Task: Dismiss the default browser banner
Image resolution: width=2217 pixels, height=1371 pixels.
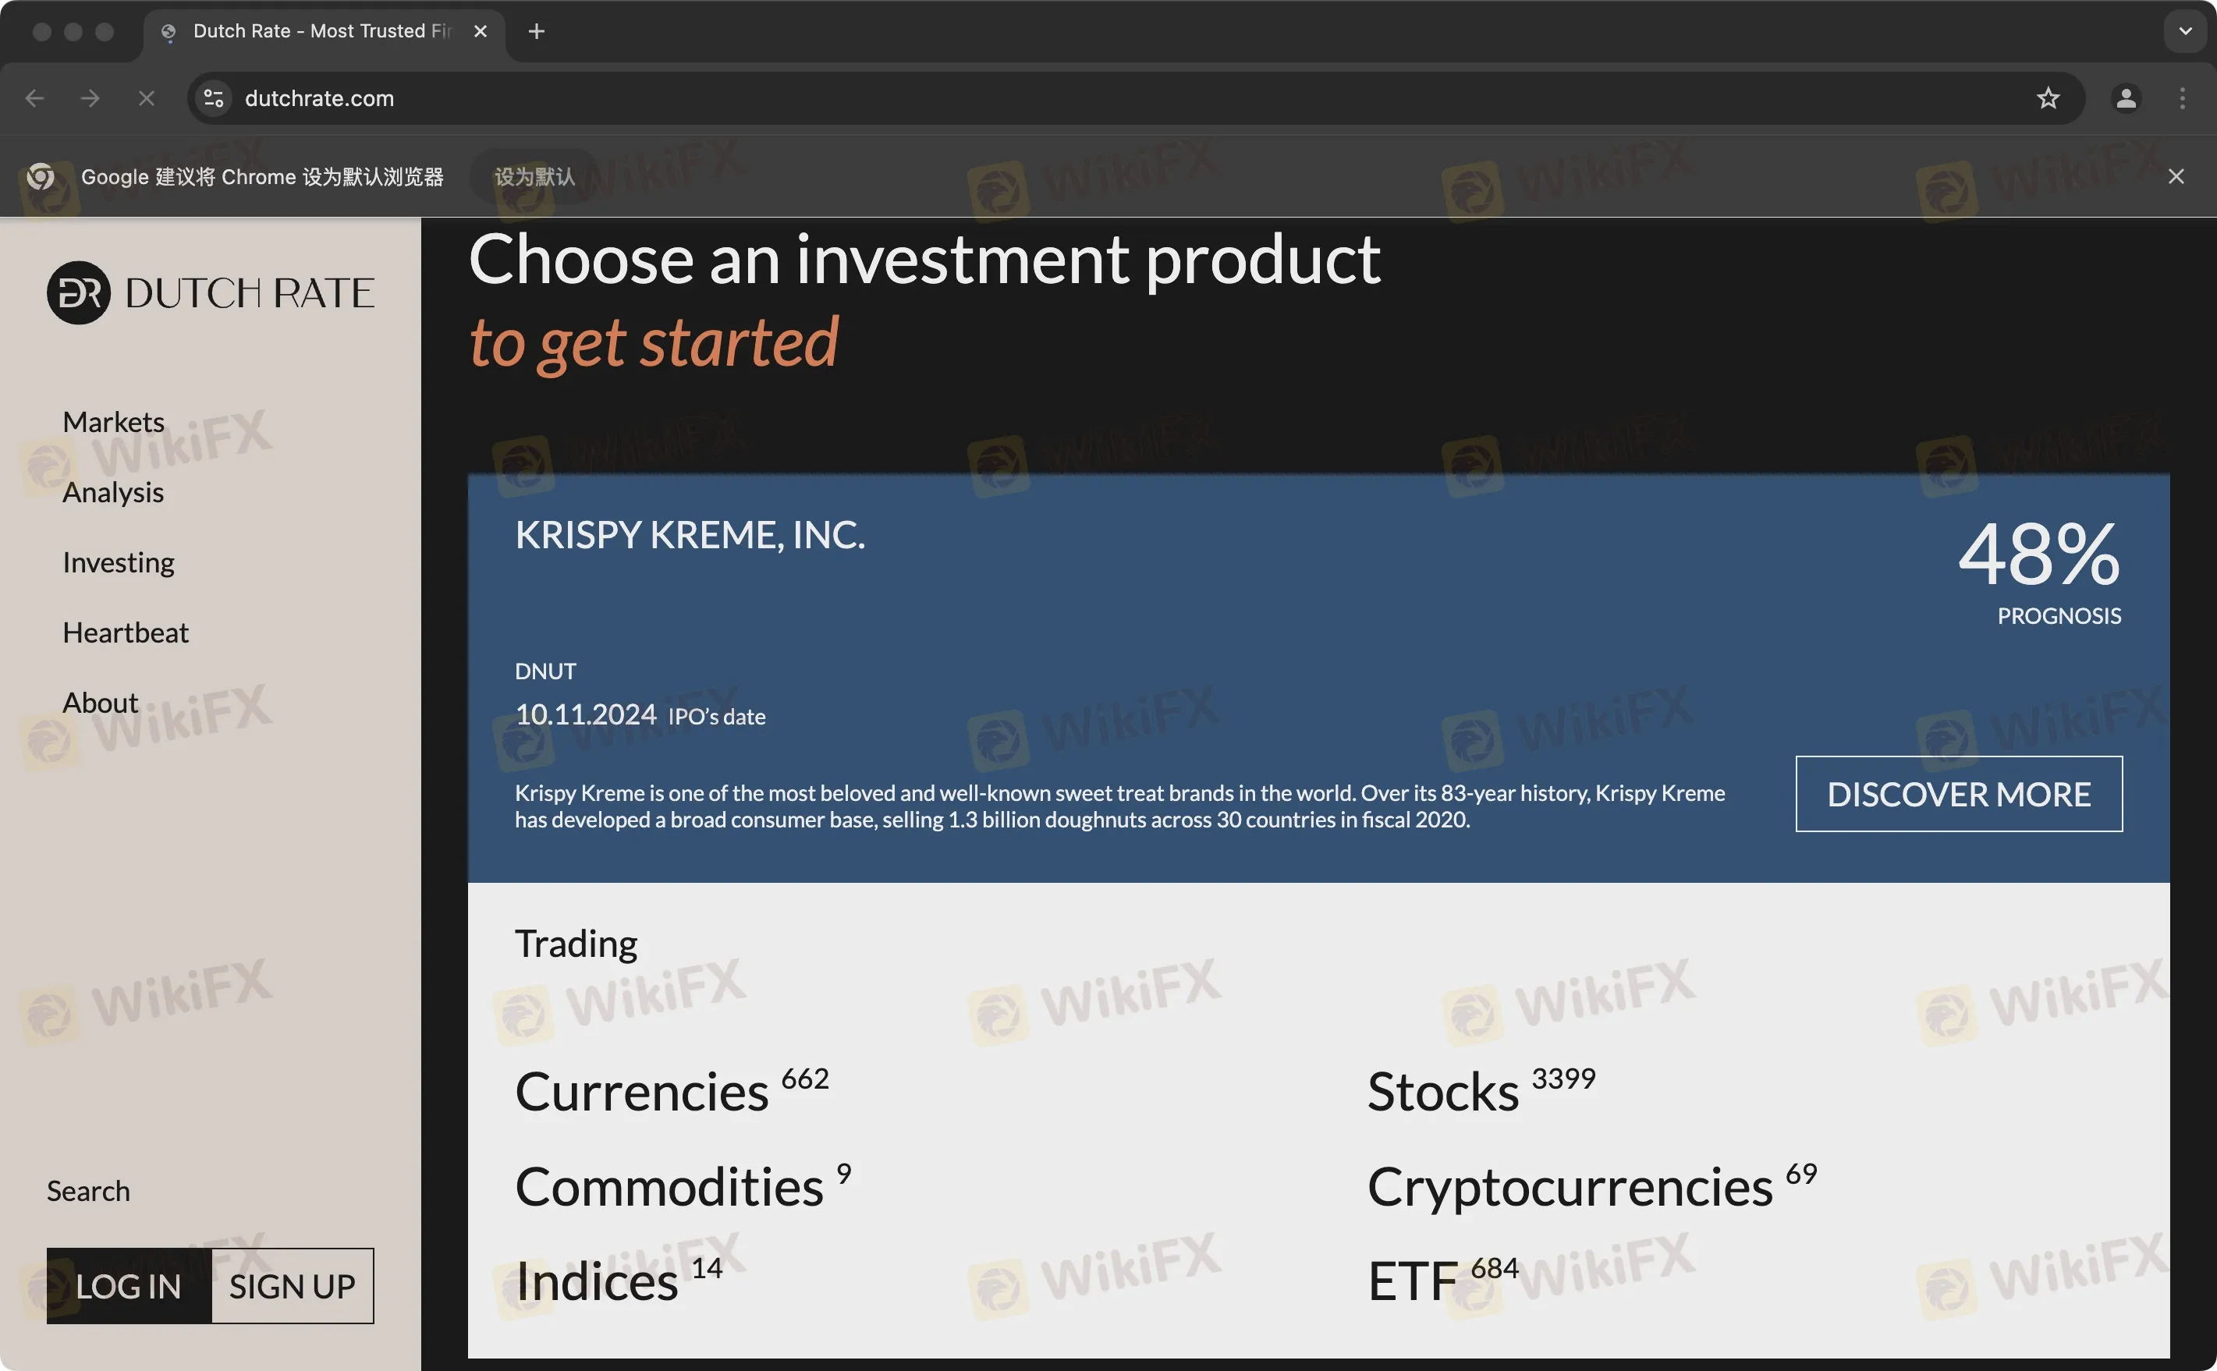Action: tap(2176, 176)
